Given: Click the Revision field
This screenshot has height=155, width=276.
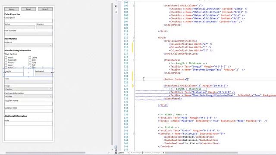Looking at the screenshot, I should [44, 27].
